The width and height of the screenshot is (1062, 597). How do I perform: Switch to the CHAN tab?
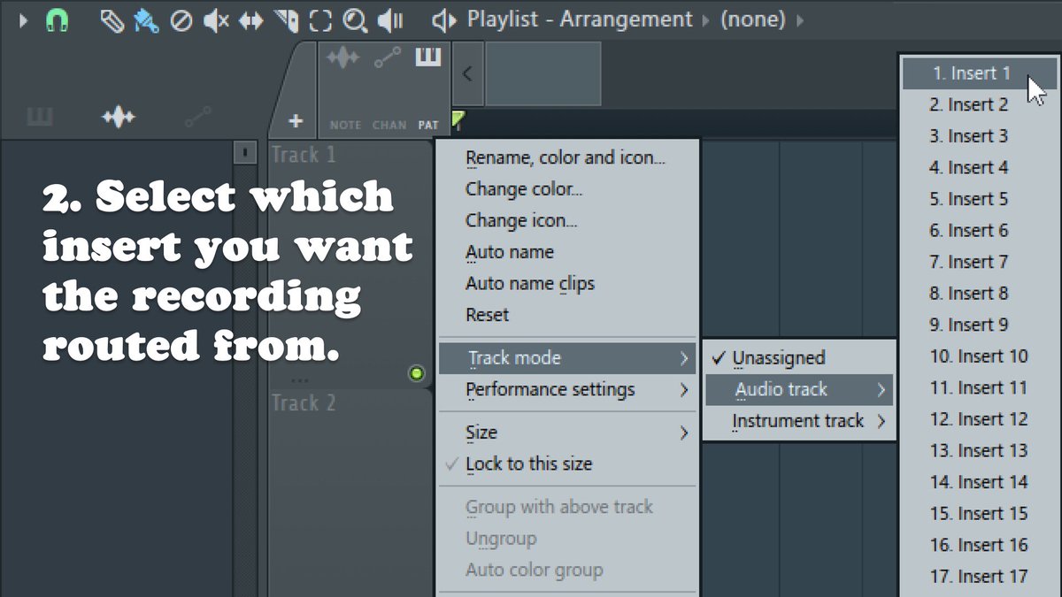coord(389,126)
